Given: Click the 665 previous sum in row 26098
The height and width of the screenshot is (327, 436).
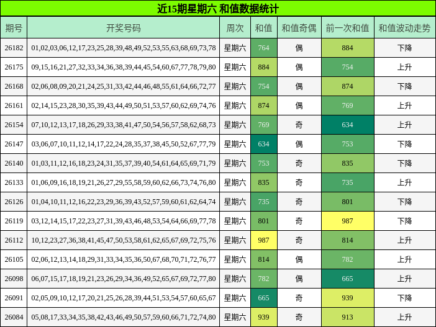Looking at the screenshot, I should (x=348, y=279).
